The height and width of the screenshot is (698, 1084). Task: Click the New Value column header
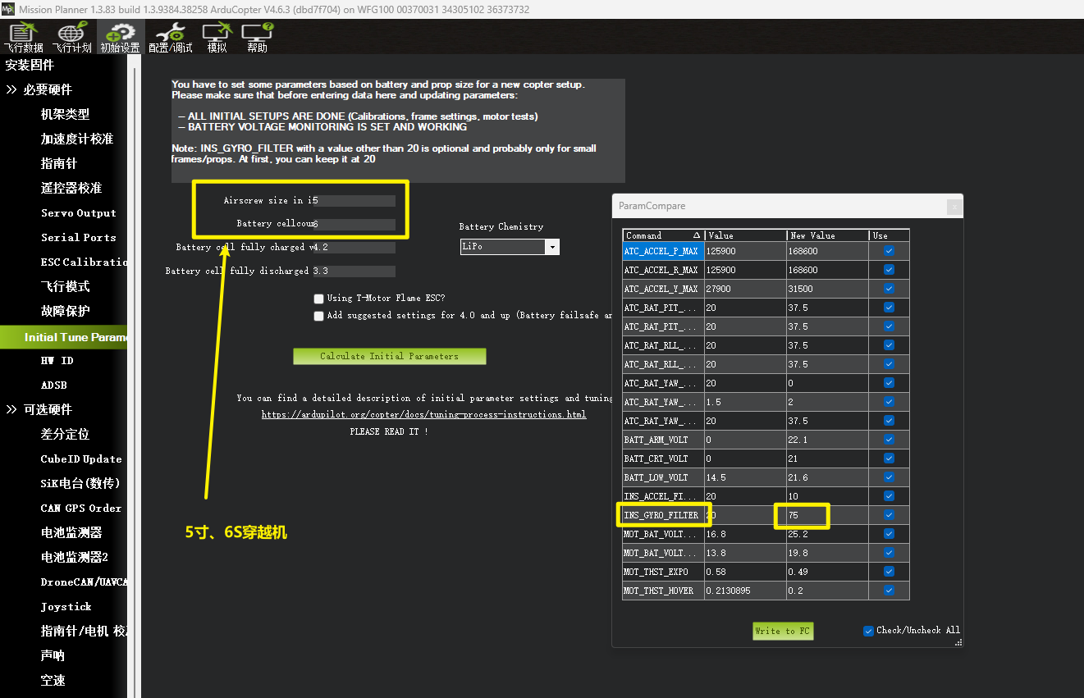pyautogui.click(x=827, y=235)
